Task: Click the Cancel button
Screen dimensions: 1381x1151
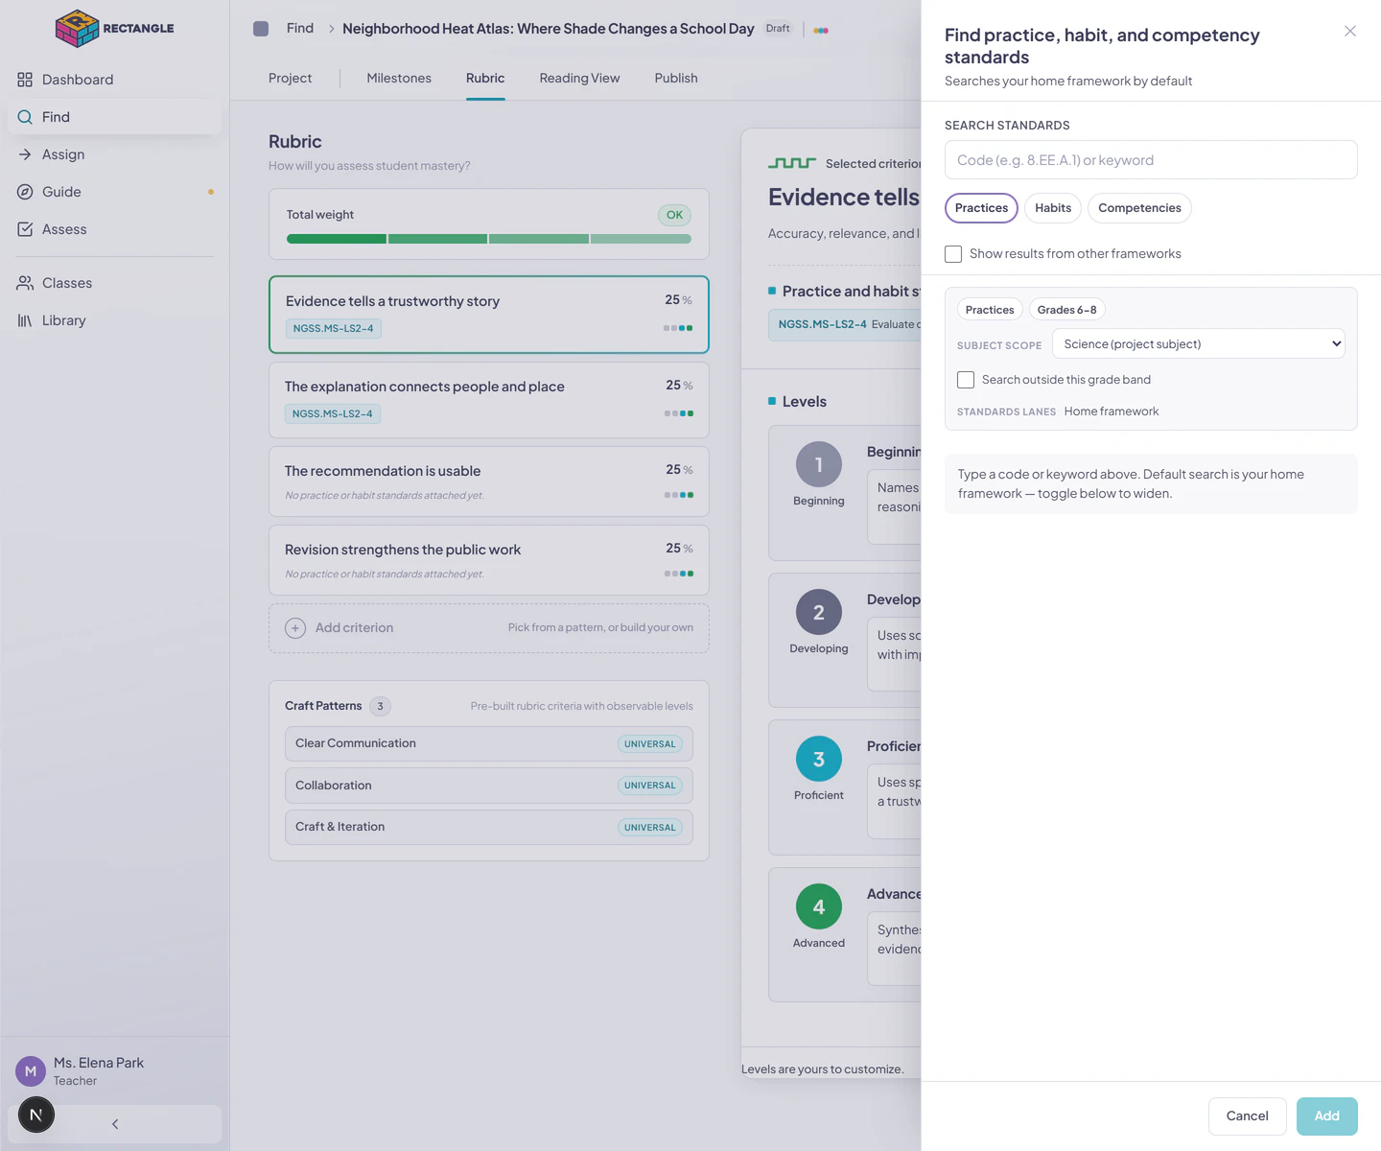Action: pyautogui.click(x=1247, y=1116)
